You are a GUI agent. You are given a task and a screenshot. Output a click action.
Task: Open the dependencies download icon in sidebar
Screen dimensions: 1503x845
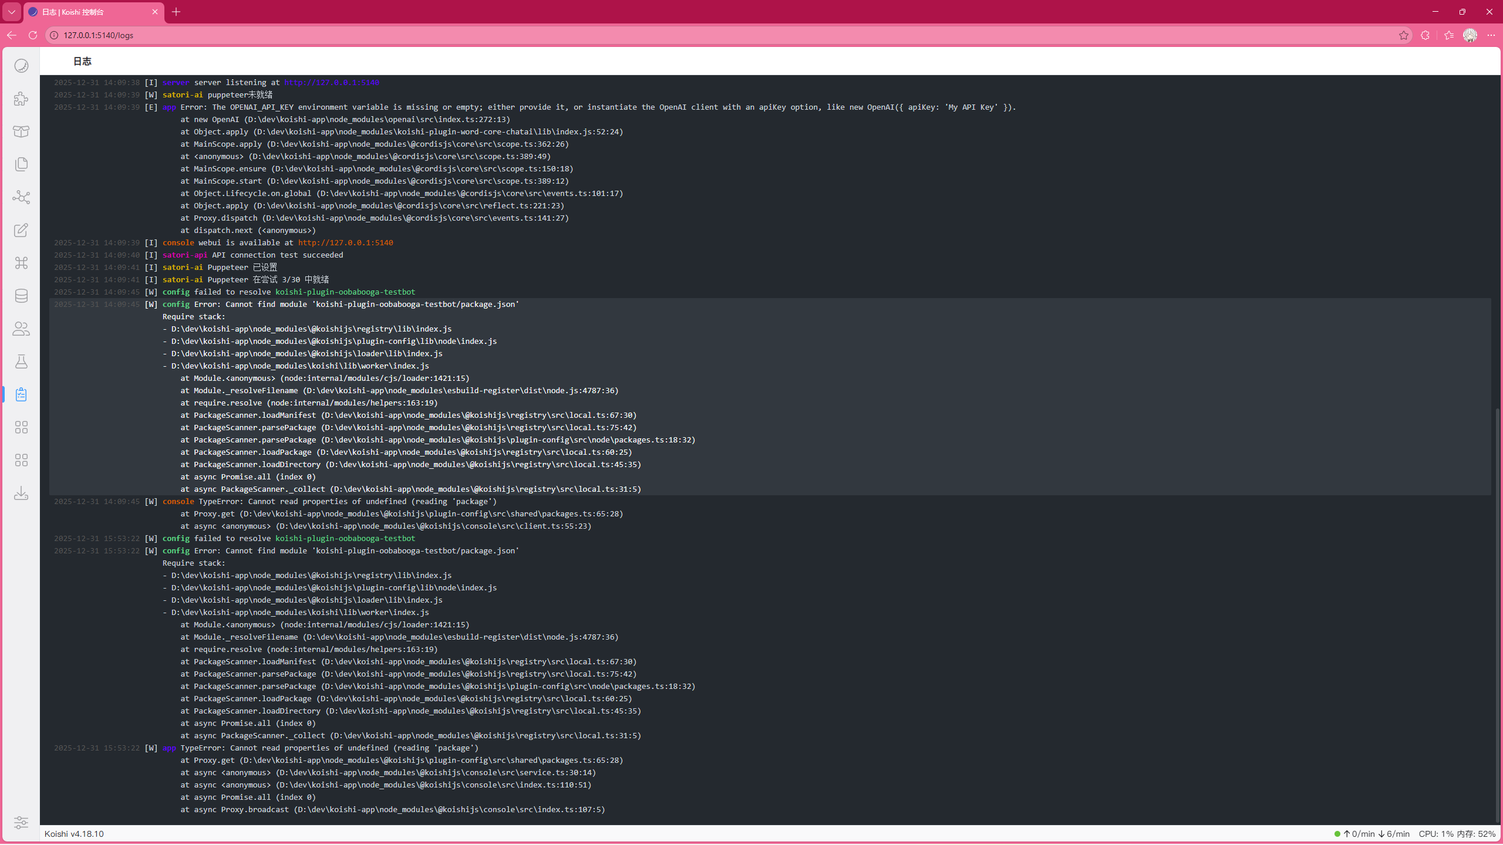pyautogui.click(x=21, y=493)
